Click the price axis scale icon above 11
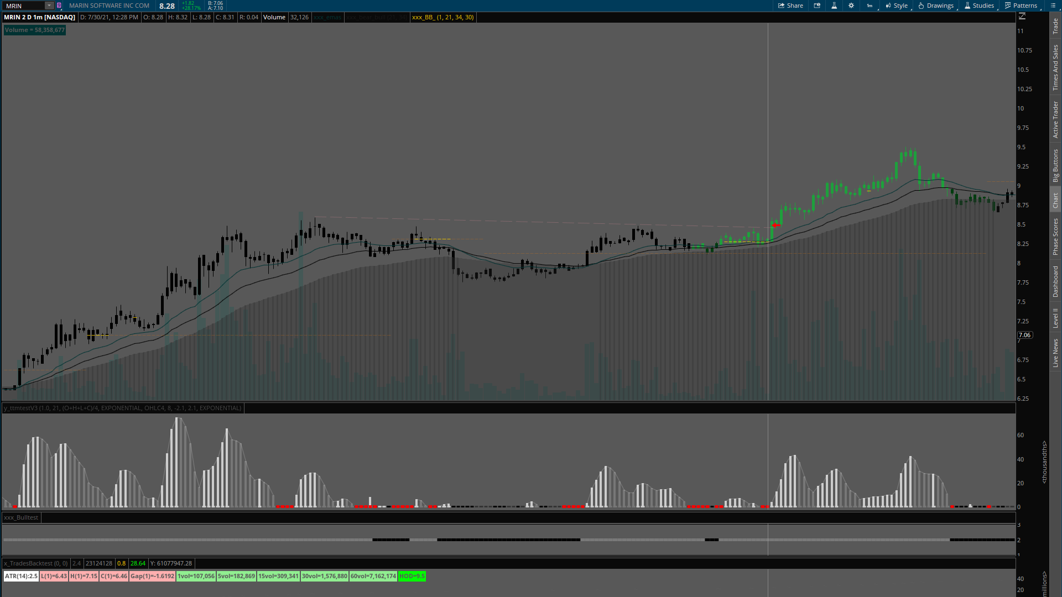 [x=1022, y=17]
